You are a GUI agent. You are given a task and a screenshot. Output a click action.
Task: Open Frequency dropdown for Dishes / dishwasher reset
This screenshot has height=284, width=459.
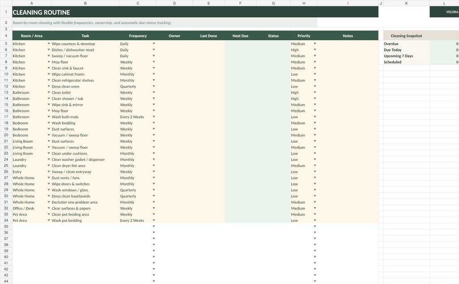click(154, 50)
